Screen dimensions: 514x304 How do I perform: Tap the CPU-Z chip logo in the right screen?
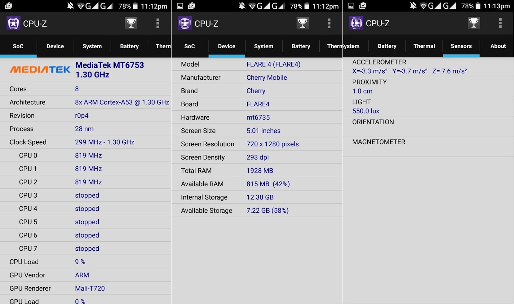click(356, 23)
